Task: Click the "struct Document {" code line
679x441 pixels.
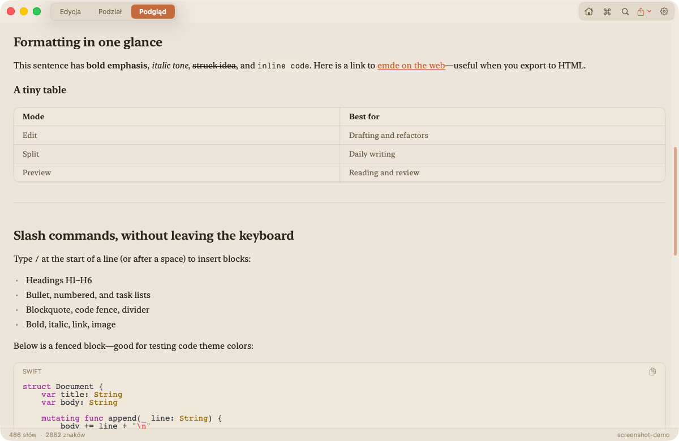Action: coord(63,387)
